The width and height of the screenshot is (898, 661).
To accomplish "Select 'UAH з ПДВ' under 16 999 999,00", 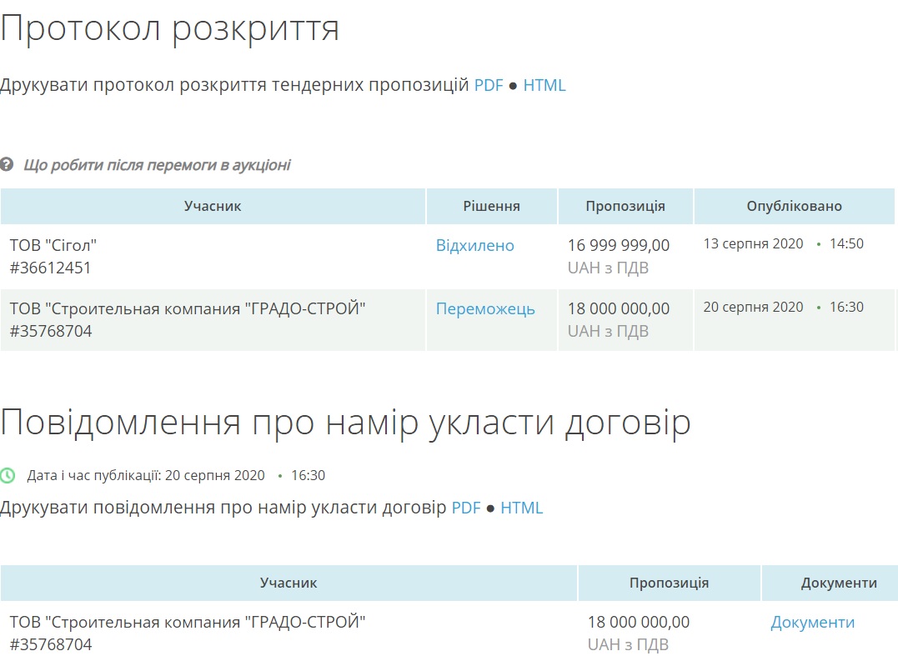I will [x=608, y=268].
